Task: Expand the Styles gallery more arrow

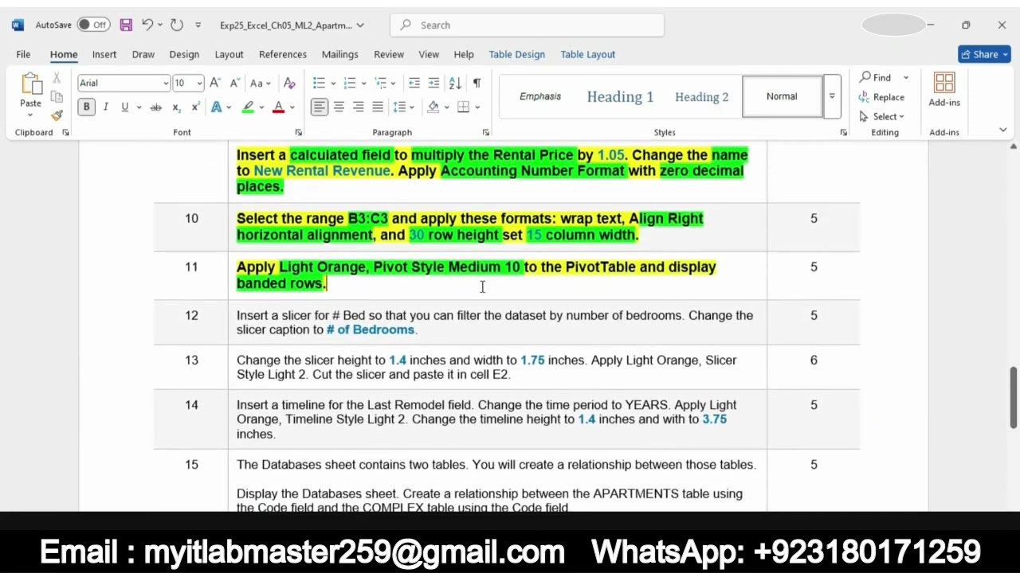Action: pyautogui.click(x=832, y=96)
